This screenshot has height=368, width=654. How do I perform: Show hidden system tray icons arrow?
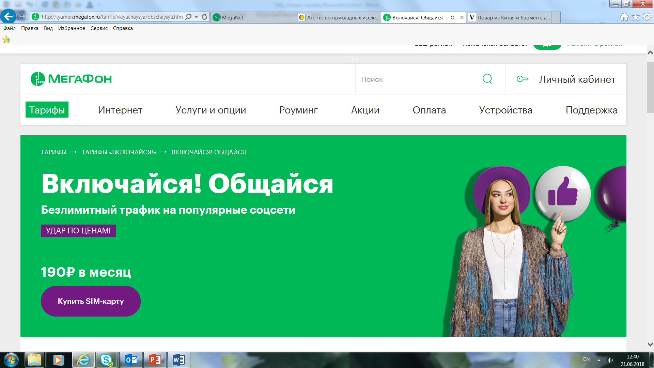point(599,360)
